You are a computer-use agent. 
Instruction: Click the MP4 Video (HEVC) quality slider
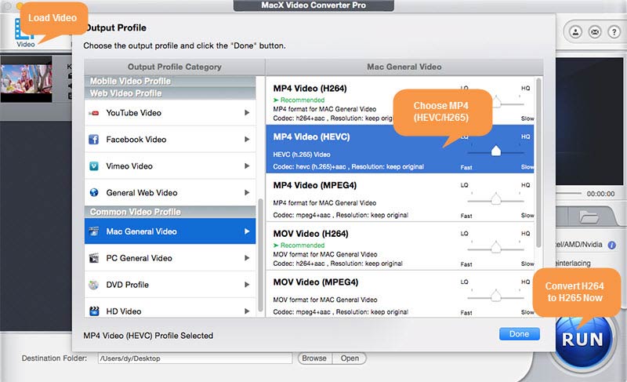(x=496, y=151)
